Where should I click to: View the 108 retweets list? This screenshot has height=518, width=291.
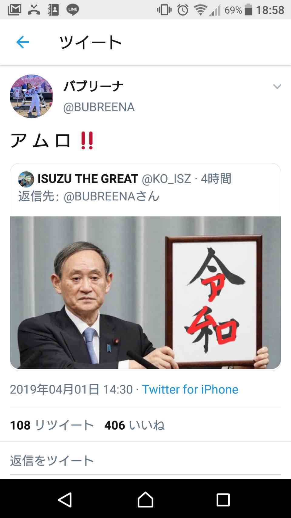pyautogui.click(x=52, y=425)
